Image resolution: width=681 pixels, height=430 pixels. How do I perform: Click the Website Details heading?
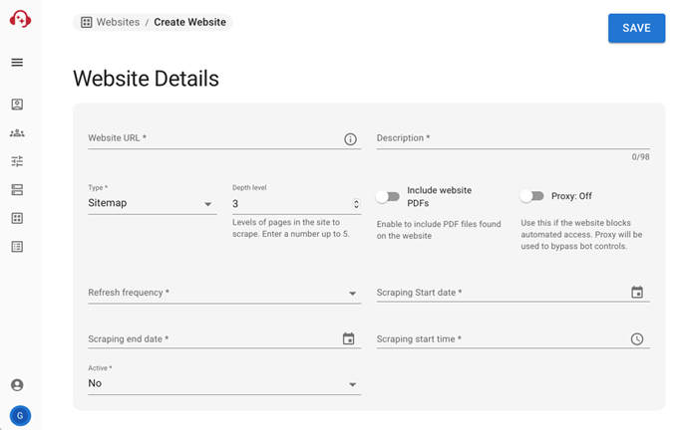pos(146,79)
